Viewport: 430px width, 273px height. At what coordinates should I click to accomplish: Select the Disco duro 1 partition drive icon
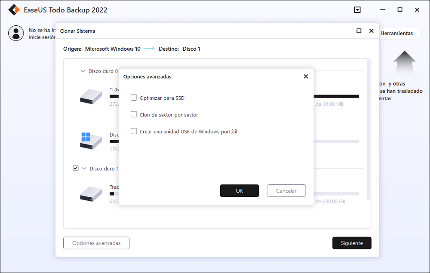point(91,194)
